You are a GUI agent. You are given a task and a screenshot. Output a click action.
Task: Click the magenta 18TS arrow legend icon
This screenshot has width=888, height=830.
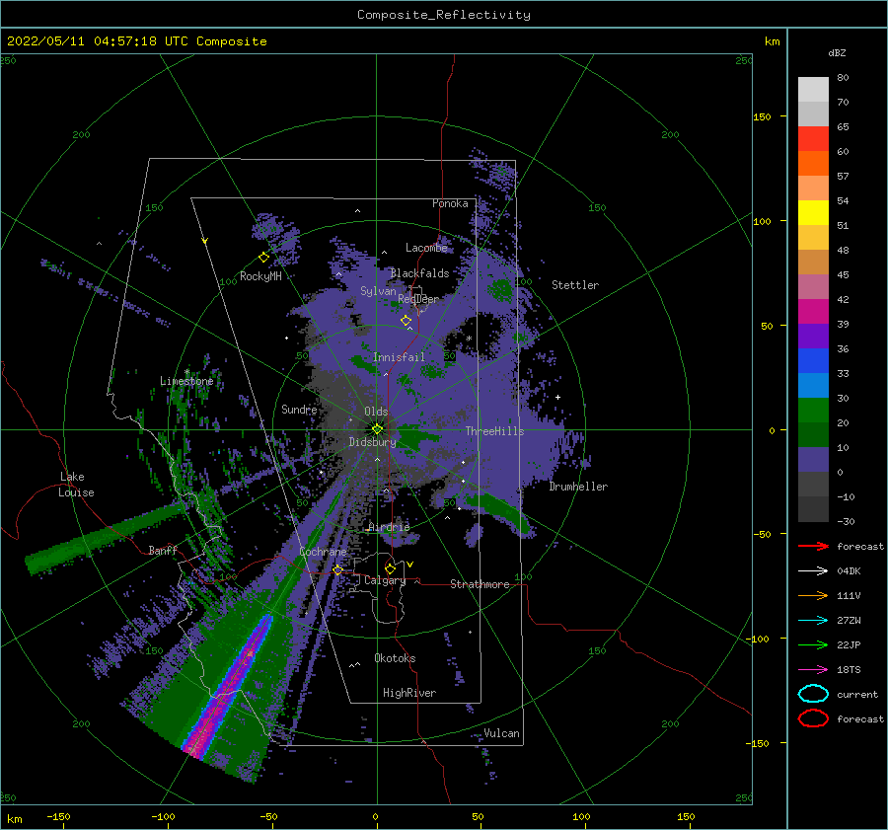pos(813,670)
